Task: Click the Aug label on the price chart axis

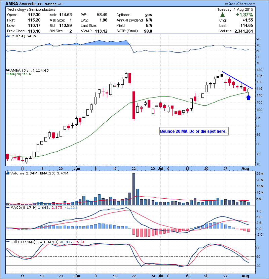Action: coord(245,168)
